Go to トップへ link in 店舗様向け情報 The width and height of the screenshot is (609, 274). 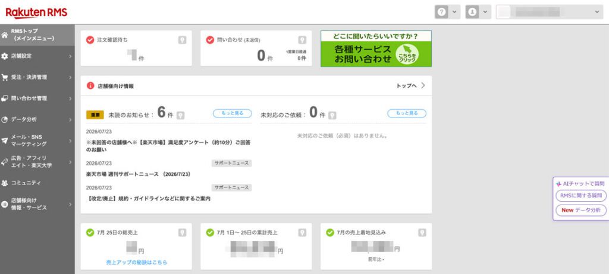[x=410, y=85]
